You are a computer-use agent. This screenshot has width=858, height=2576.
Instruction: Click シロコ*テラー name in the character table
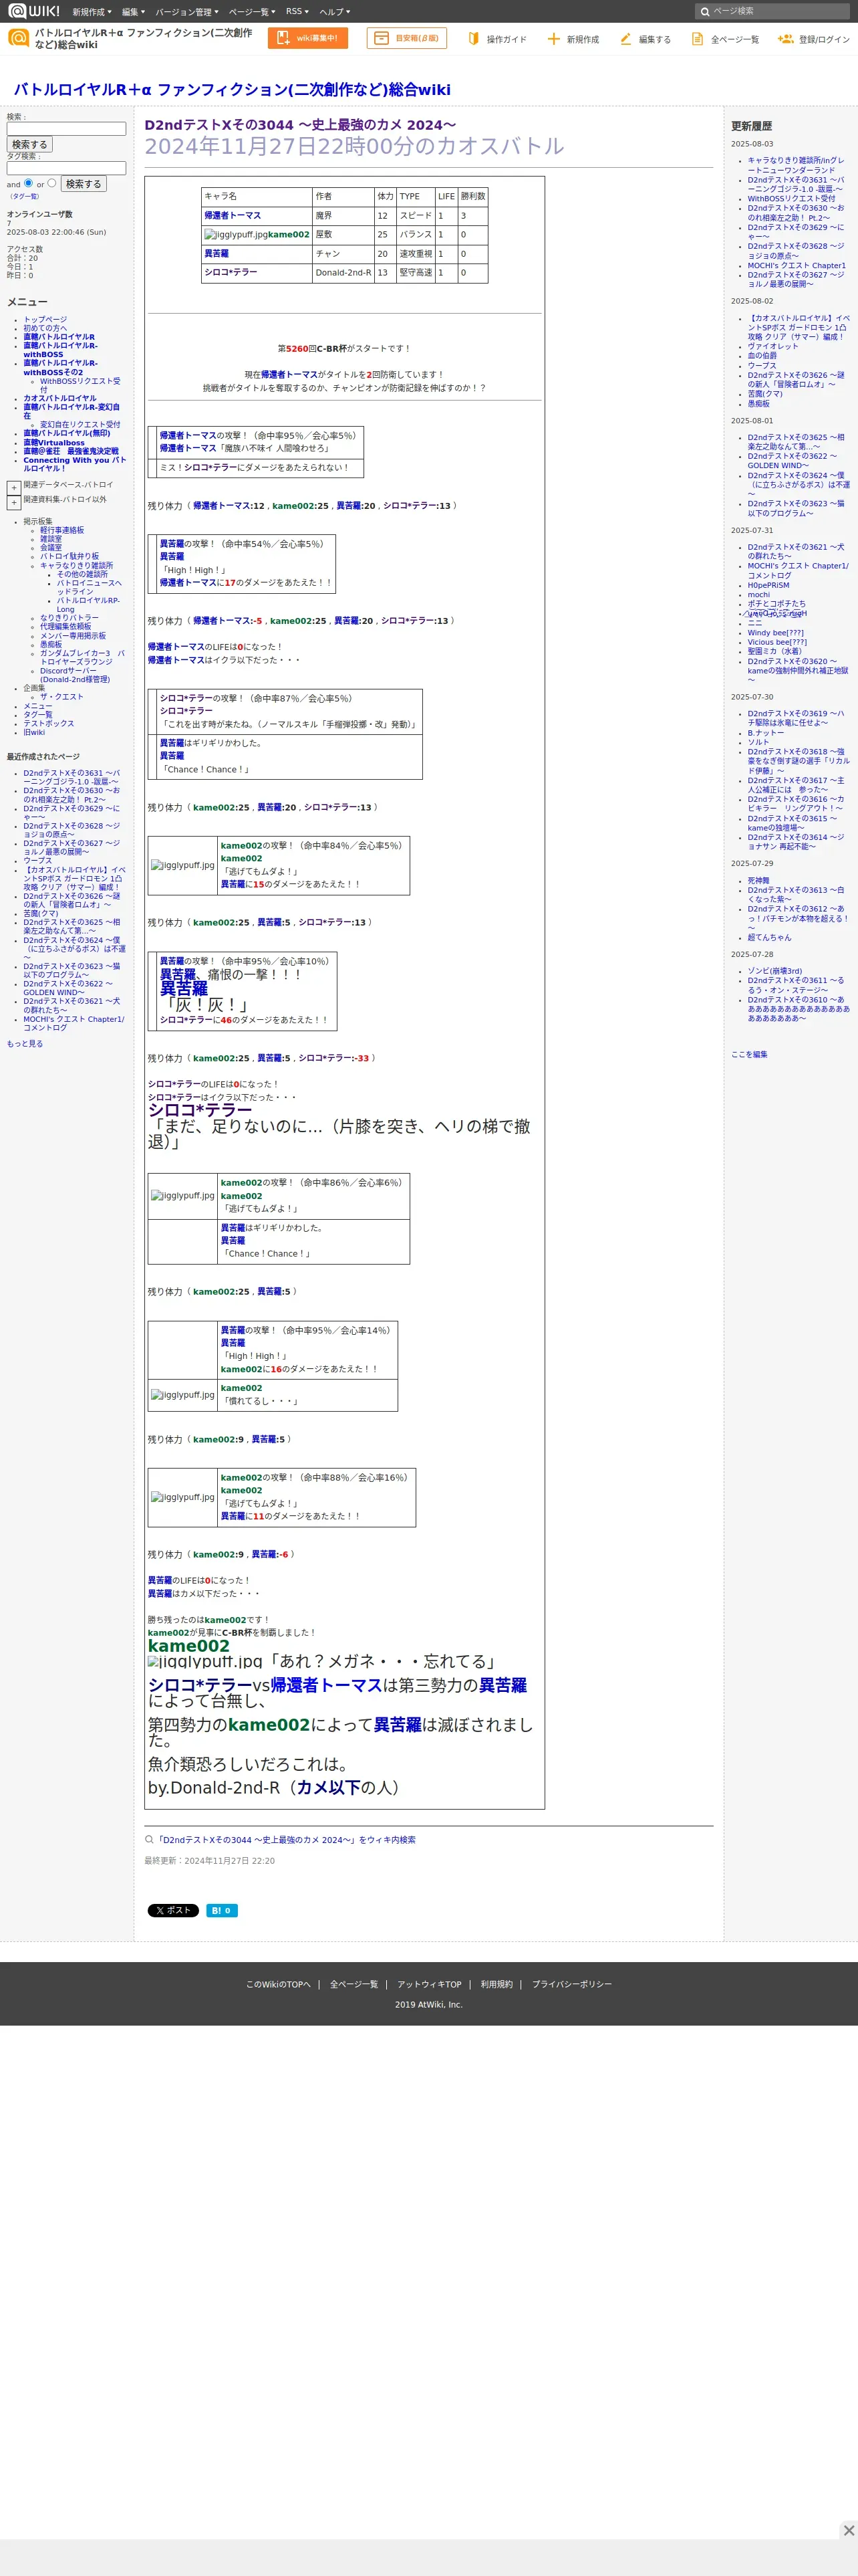click(231, 272)
